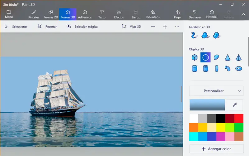This screenshot has height=156, width=249.
Task: Choose the indigo blue swatch
Action: point(212,136)
